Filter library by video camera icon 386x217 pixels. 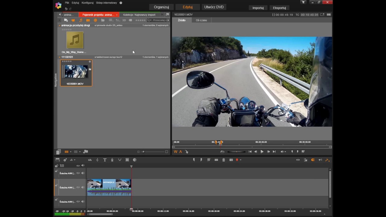click(x=73, y=20)
